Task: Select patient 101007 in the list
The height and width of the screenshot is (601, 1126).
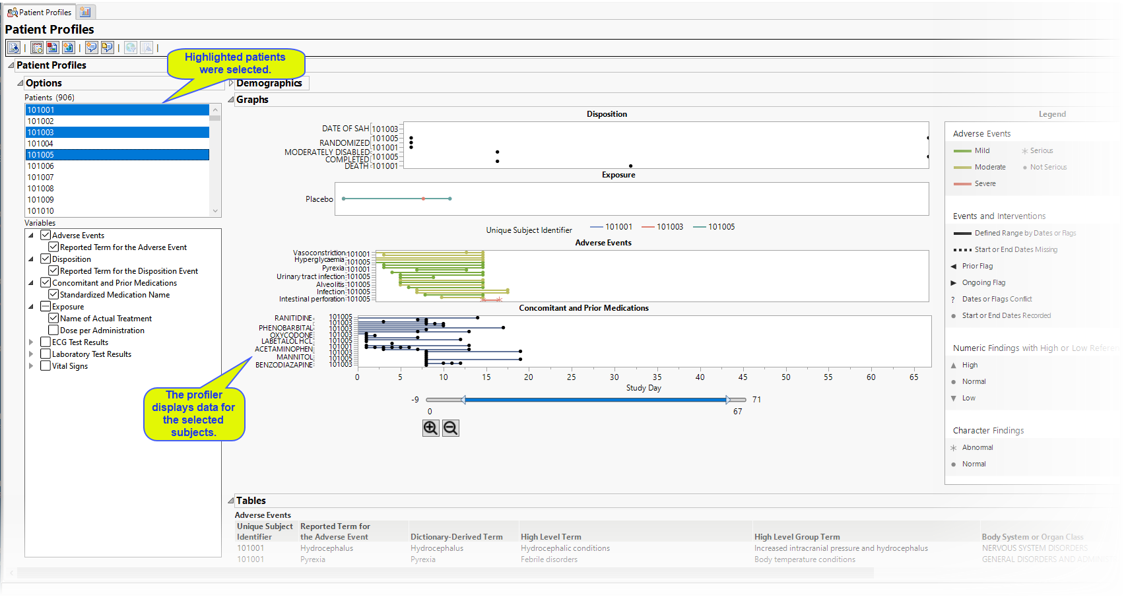Action: (41, 177)
